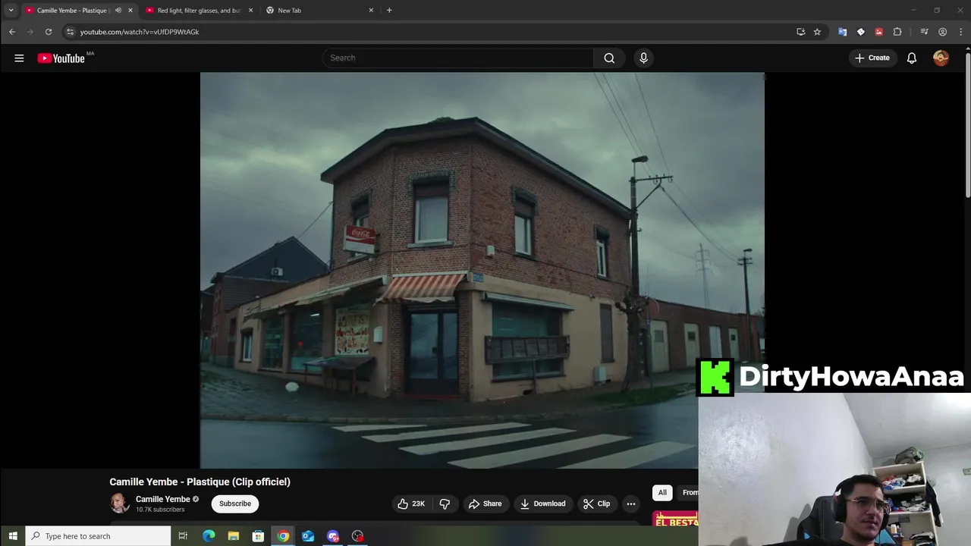Open the Windows Start menu

tap(12, 536)
